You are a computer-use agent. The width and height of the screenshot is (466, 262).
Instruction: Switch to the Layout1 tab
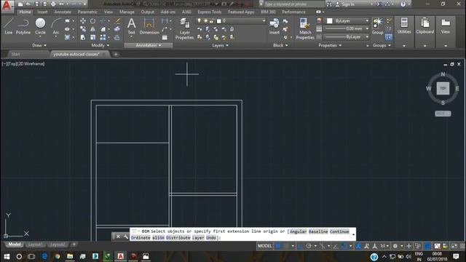[35, 245]
